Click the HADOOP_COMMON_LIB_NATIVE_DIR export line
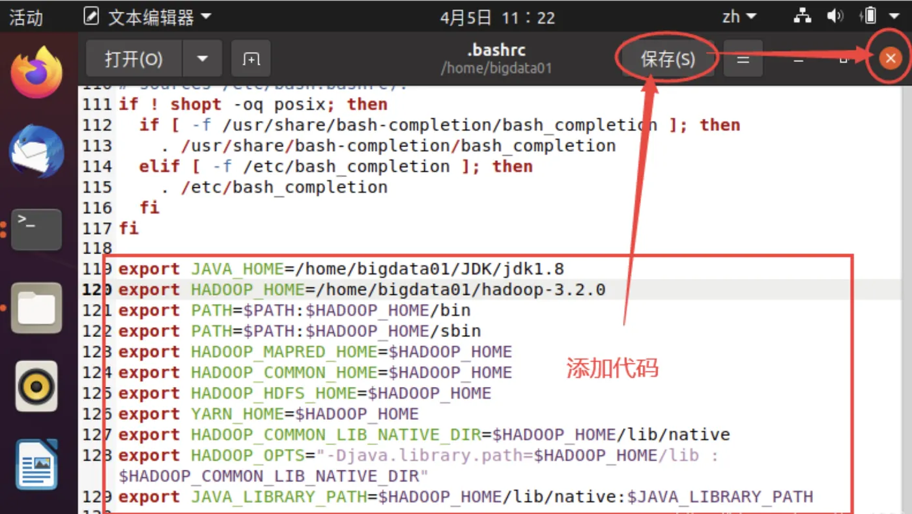This screenshot has height=514, width=912. [424, 435]
